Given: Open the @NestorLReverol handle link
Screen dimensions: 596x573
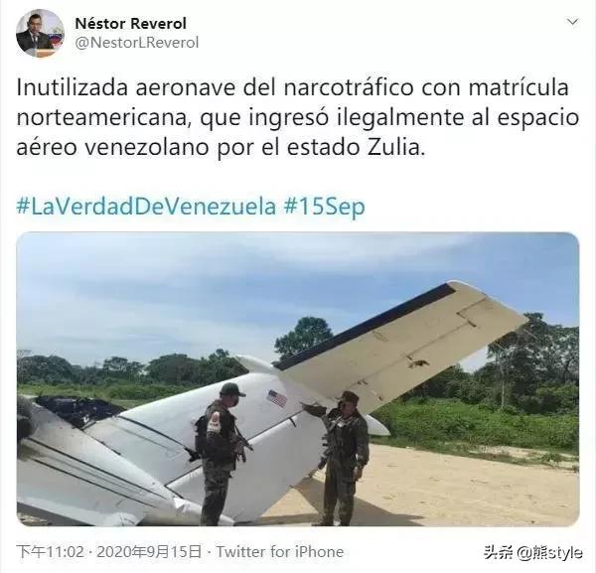Looking at the screenshot, I should [137, 42].
